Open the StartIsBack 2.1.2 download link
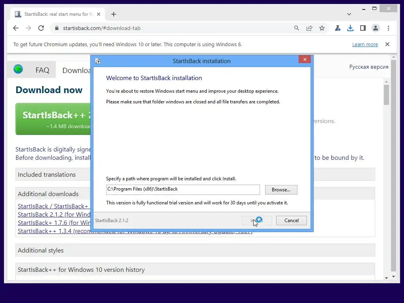404x303 pixels. 54,214
